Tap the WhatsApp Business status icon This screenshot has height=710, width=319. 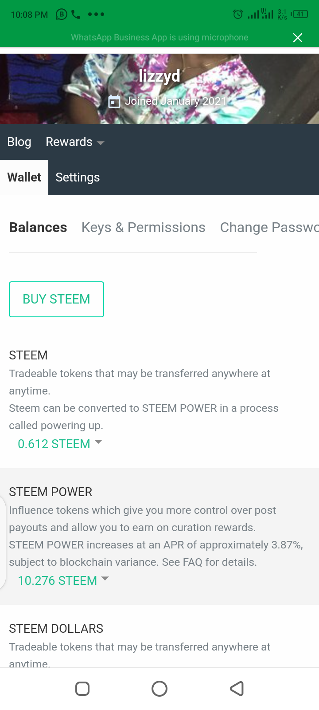point(61,15)
